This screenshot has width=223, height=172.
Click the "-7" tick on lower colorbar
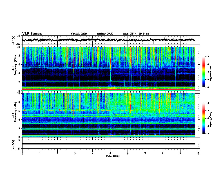click(208, 133)
